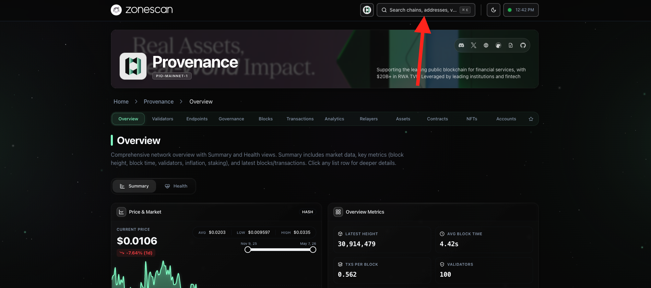Click the HIGH price $0.0335
Viewport: 651px width, 288px height.
click(x=302, y=232)
